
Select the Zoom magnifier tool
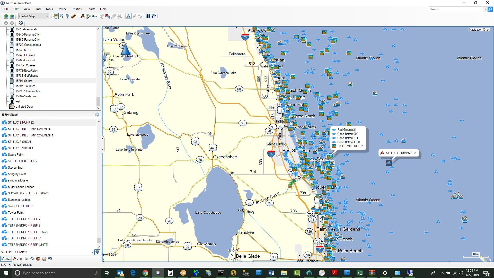pyautogui.click(x=62, y=16)
